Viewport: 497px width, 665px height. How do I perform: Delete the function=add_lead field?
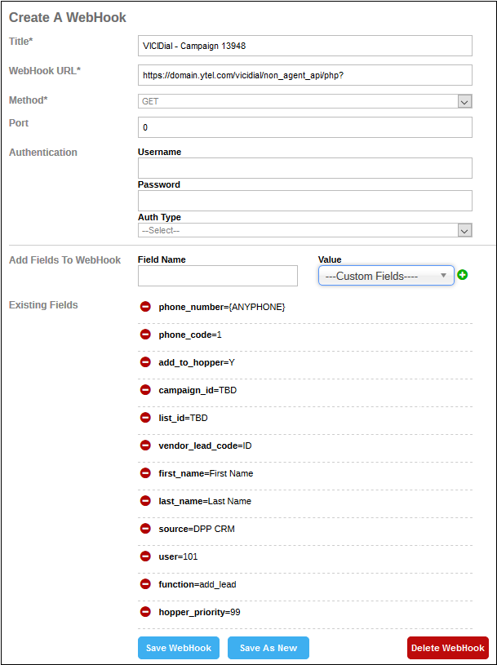point(145,584)
